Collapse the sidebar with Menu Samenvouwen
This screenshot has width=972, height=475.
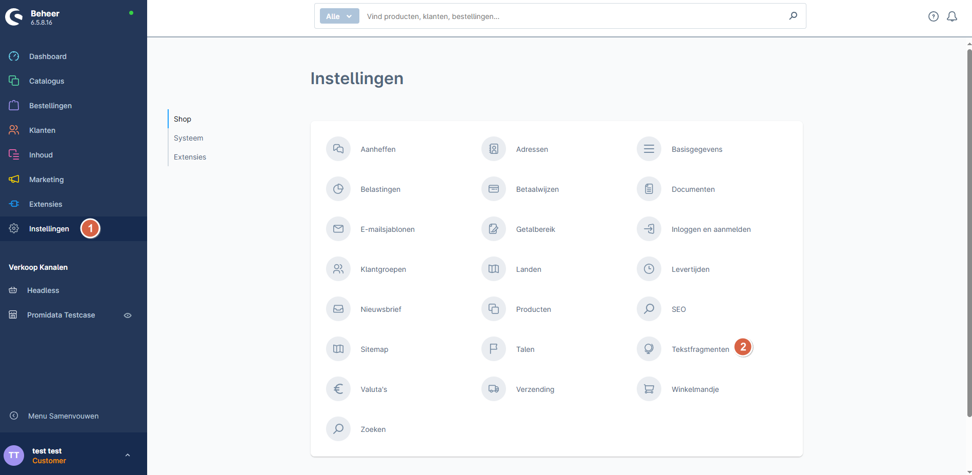click(63, 416)
